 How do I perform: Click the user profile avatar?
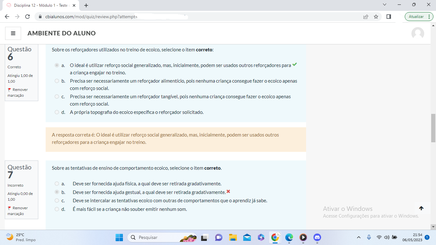tap(417, 33)
